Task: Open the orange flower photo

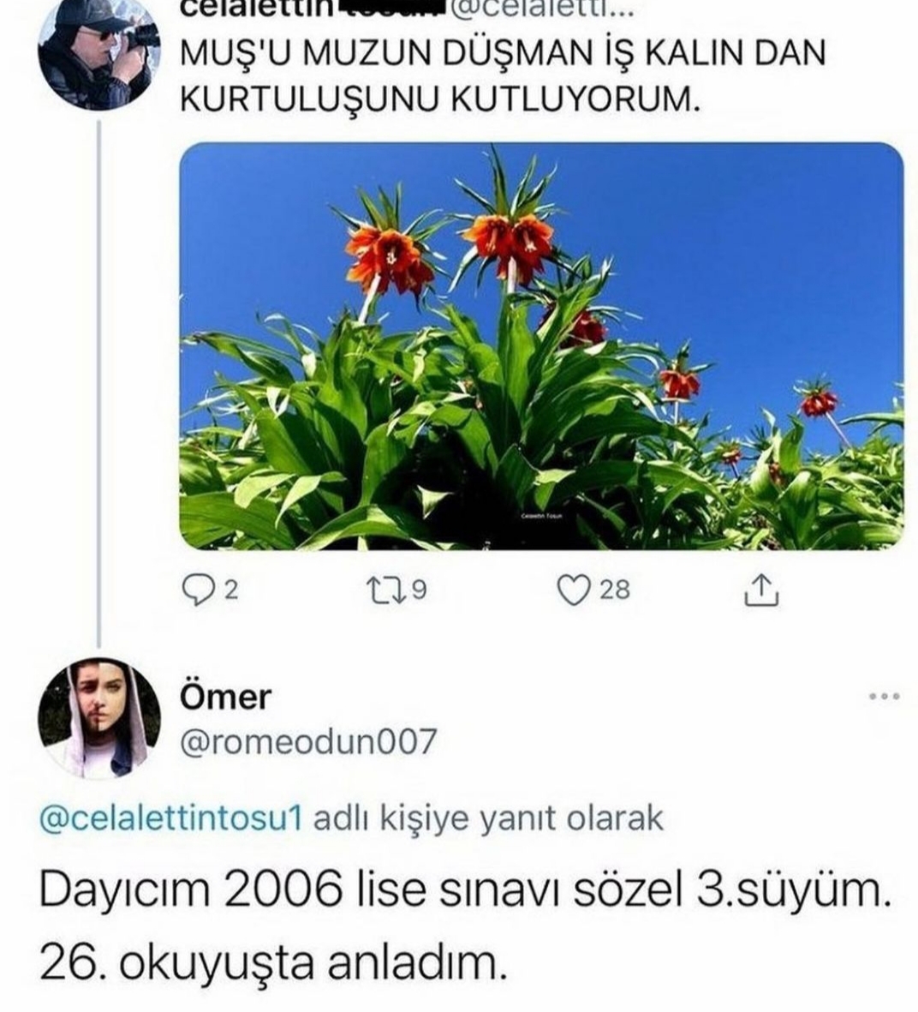Action: click(541, 346)
